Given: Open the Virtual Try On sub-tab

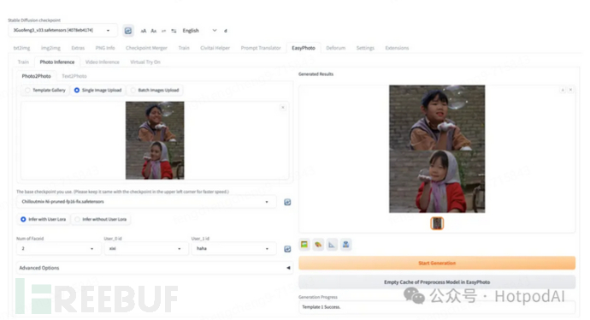Looking at the screenshot, I should click(145, 62).
